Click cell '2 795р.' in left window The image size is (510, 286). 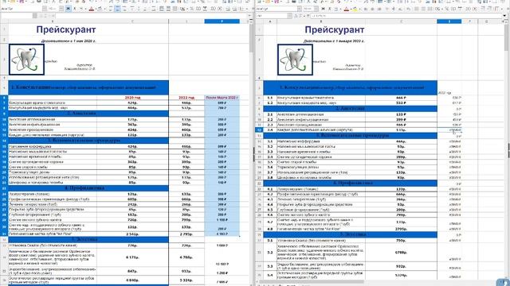[x=186, y=234]
